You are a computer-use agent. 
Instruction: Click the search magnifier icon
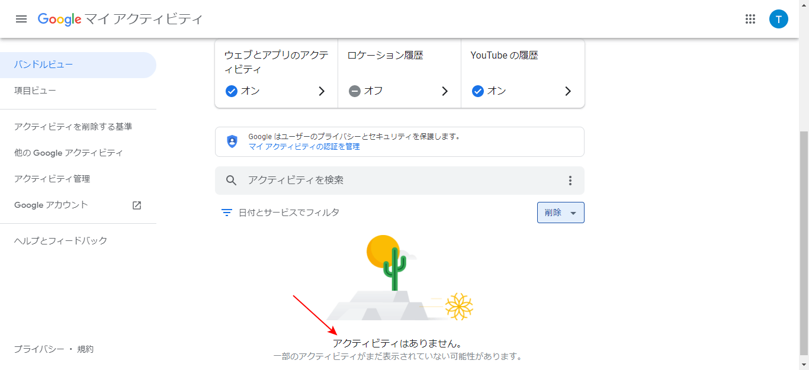[x=232, y=181]
